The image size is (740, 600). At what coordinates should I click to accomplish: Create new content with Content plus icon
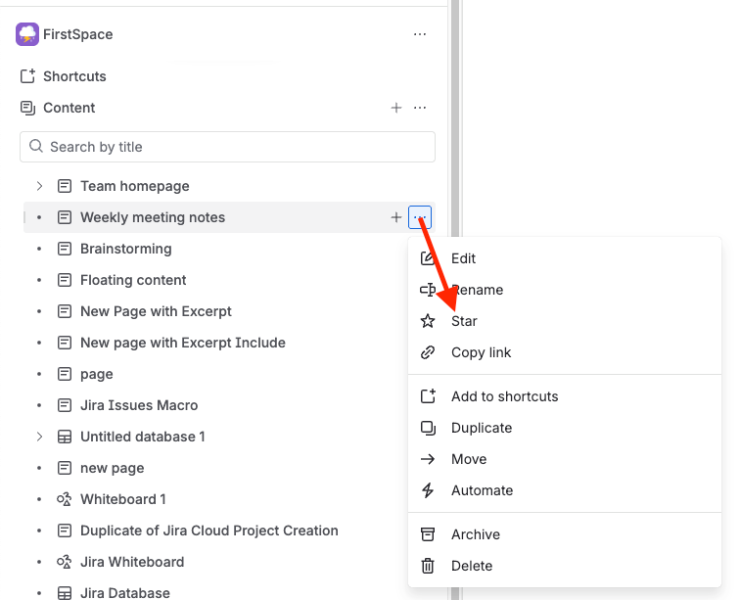click(396, 108)
